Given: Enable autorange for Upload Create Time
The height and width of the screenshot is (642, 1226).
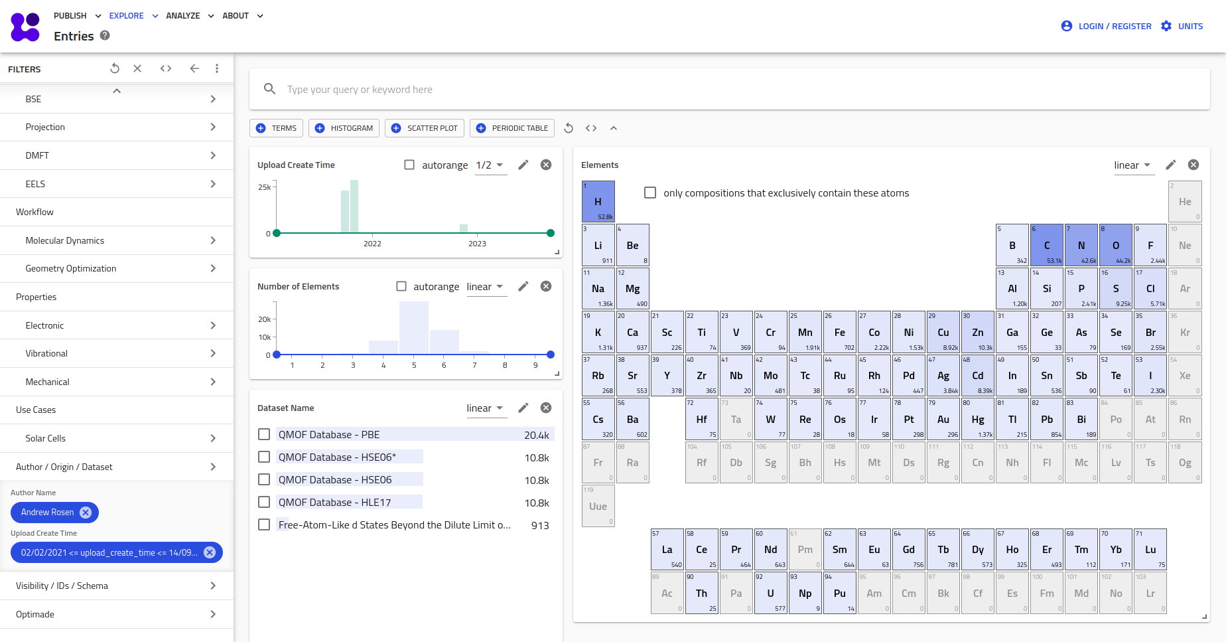Looking at the screenshot, I should (x=409, y=165).
